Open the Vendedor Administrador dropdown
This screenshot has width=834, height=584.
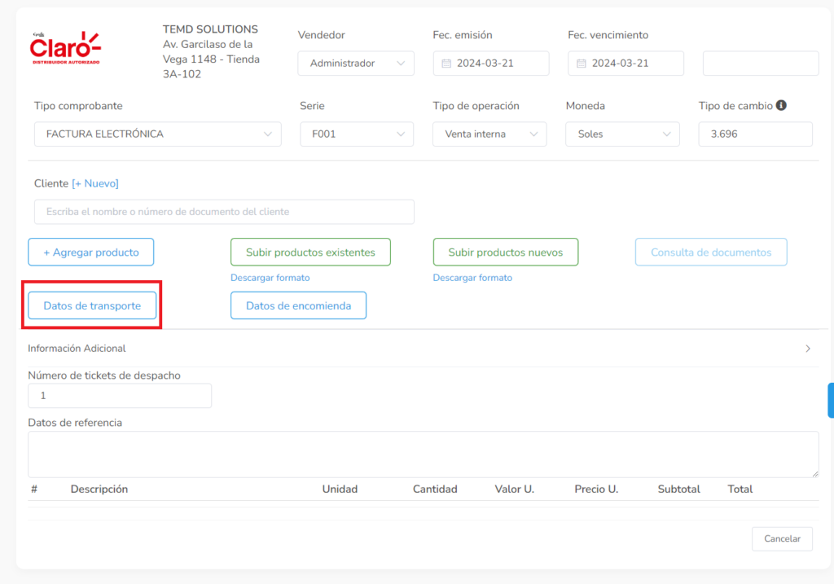356,64
